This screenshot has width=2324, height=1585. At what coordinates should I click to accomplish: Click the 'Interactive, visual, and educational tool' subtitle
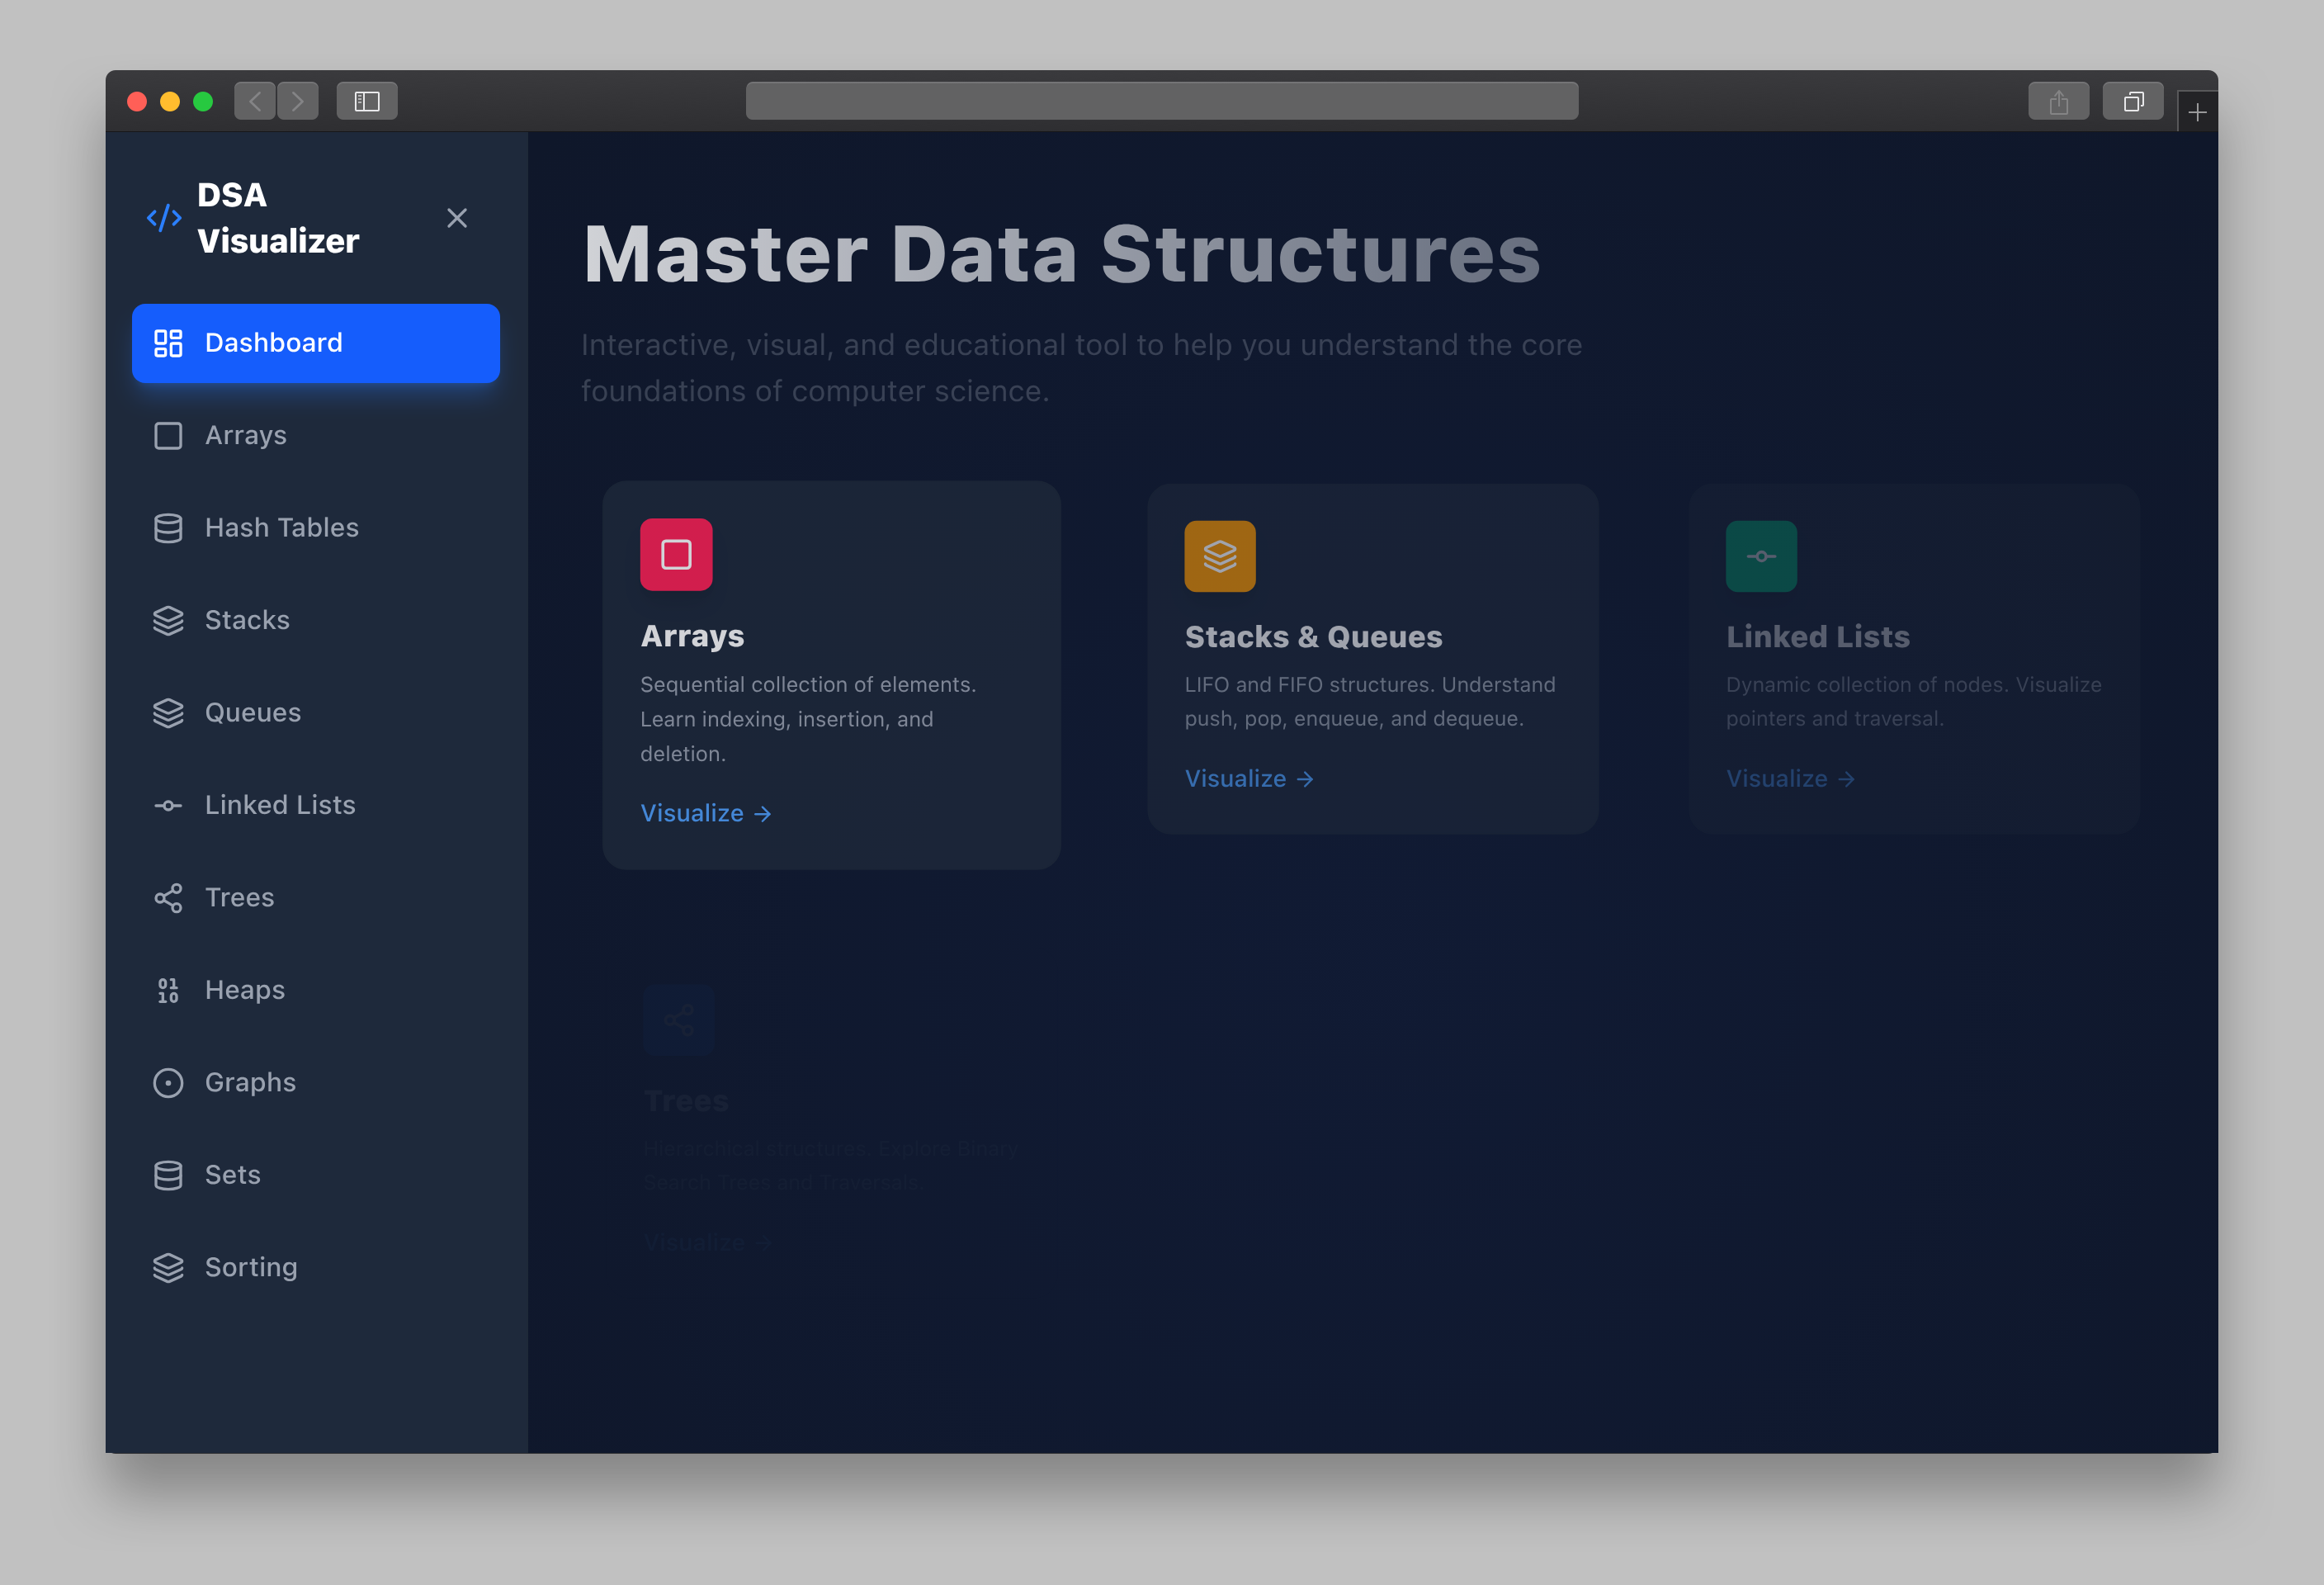coord(1082,368)
